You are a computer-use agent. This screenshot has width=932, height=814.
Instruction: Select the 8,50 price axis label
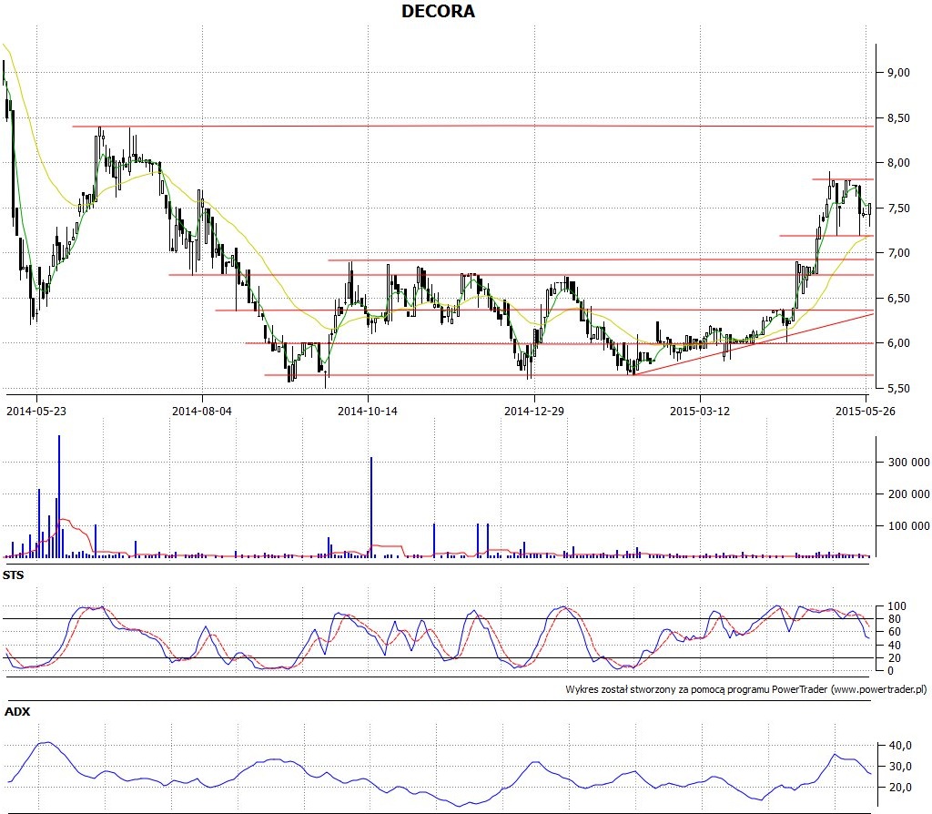point(898,117)
